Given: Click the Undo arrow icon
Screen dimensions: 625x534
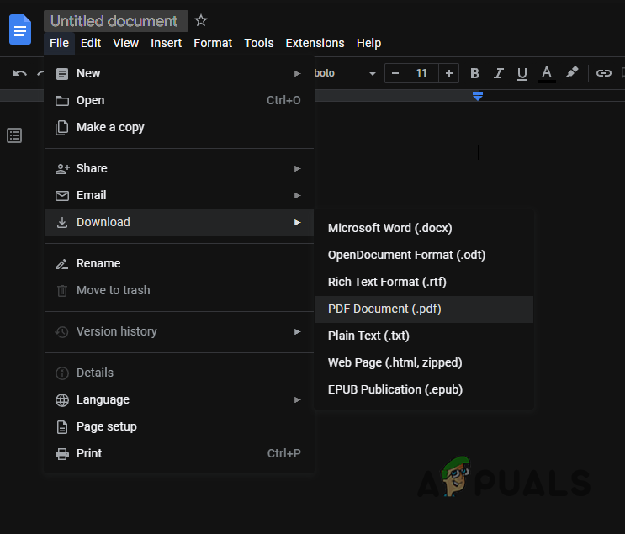Looking at the screenshot, I should [x=20, y=73].
